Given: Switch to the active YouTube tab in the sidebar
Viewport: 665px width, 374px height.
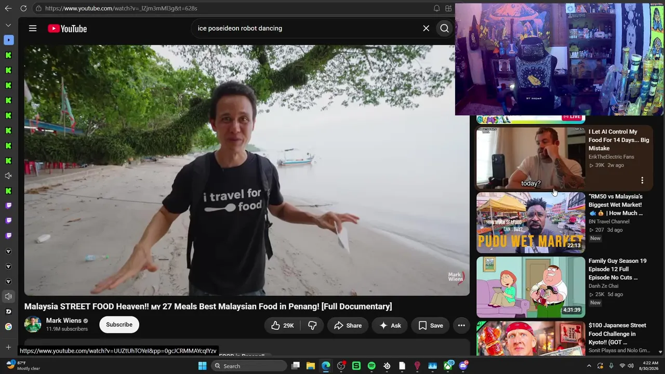Looking at the screenshot, I should point(8,40).
